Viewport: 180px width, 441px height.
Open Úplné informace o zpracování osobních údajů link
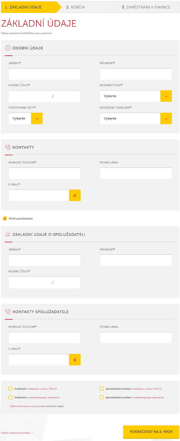coord(37,406)
